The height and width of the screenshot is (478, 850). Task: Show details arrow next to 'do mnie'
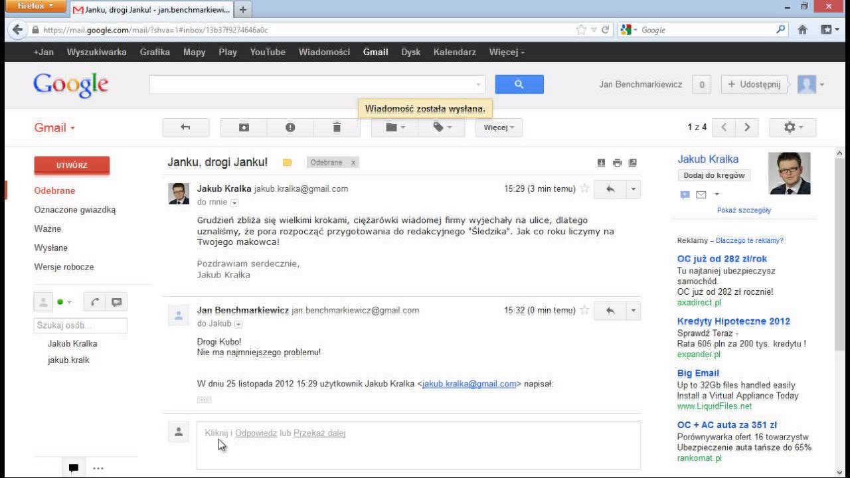pyautogui.click(x=234, y=202)
